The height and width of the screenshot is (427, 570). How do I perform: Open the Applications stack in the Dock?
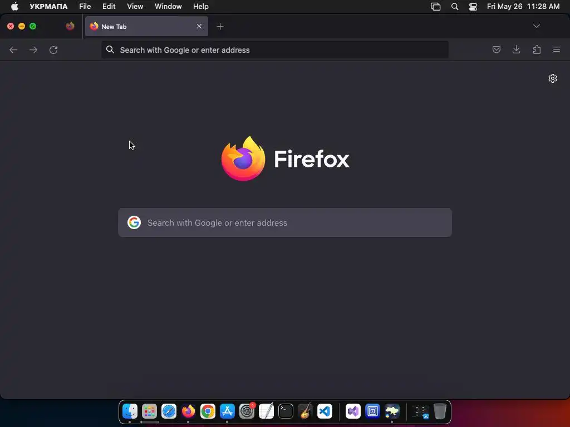421,411
